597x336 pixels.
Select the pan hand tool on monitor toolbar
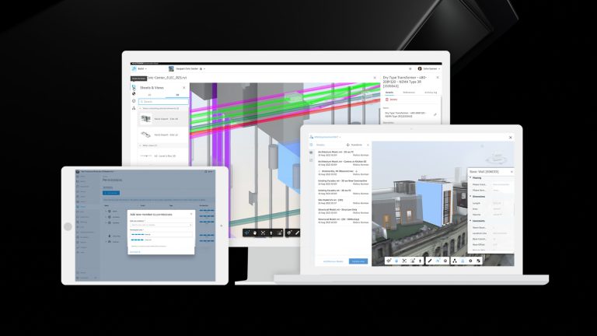[x=255, y=233]
